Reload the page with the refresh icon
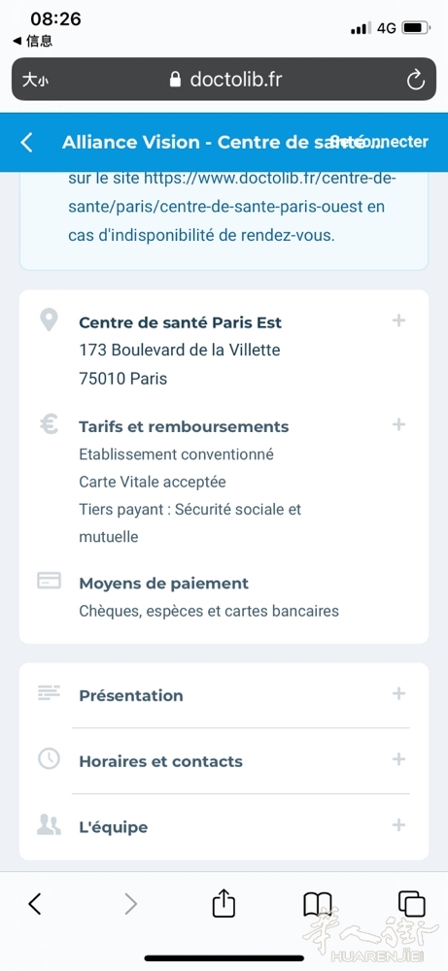448x971 pixels. pos(415,80)
